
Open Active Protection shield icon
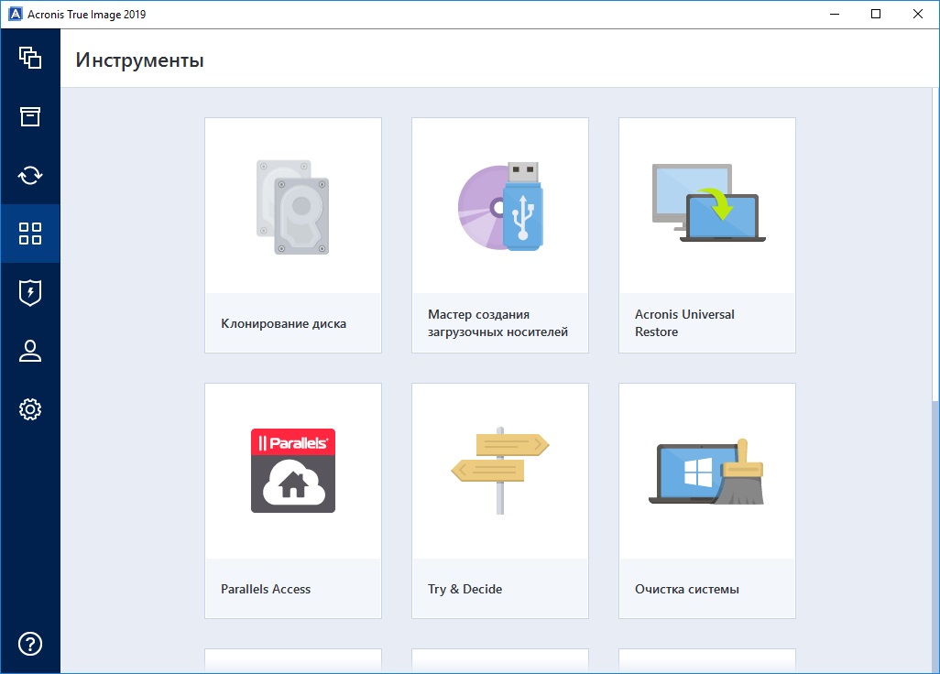(30, 292)
